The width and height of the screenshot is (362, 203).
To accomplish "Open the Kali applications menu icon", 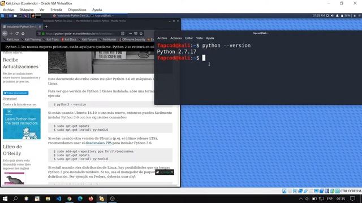I will 2,16.
